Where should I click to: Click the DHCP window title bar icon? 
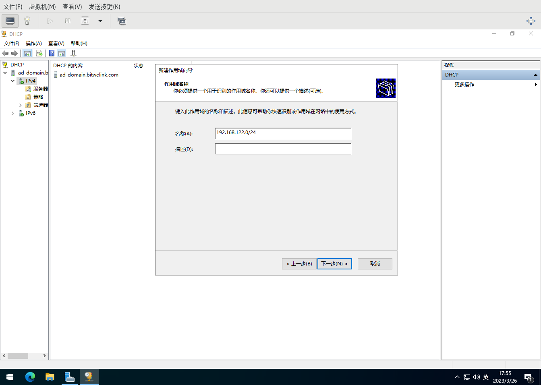[4, 34]
